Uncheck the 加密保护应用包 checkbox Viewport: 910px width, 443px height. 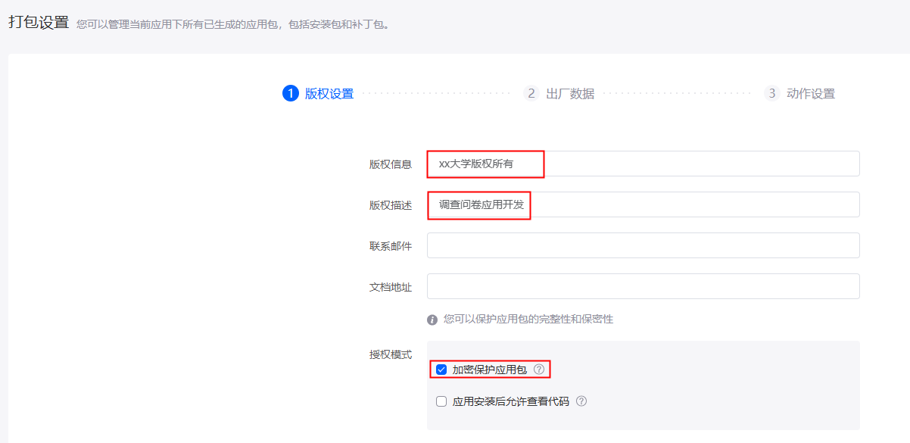coord(441,370)
